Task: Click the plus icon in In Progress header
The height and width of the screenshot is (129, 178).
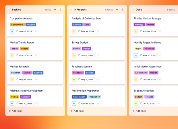Action: (x=117, y=10)
